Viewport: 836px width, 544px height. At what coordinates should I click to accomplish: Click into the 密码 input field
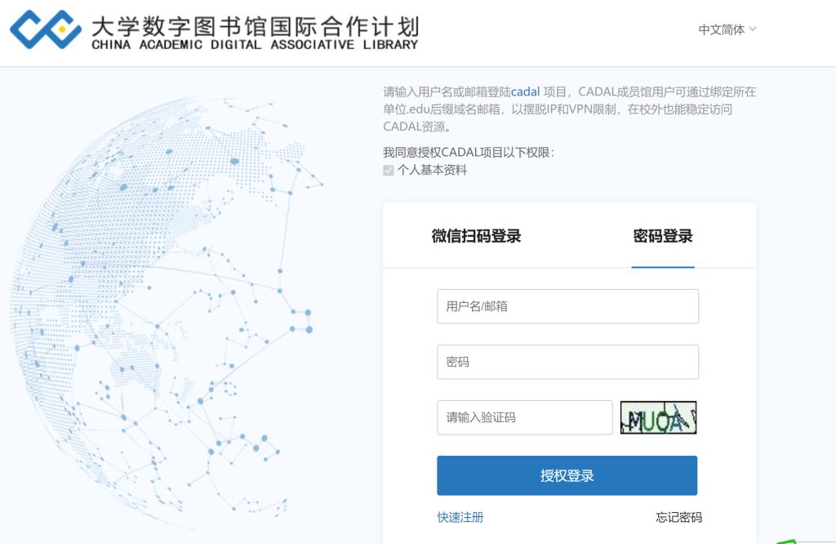567,362
